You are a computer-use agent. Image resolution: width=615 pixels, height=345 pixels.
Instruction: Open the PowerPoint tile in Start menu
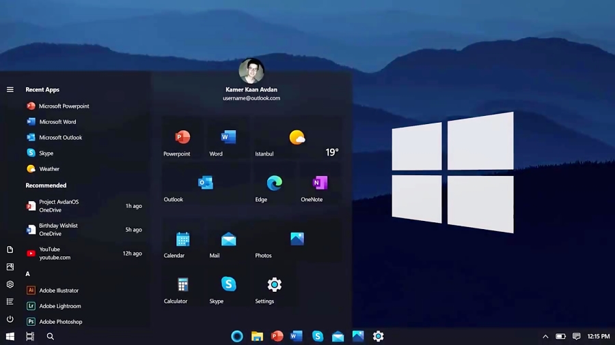(182, 138)
